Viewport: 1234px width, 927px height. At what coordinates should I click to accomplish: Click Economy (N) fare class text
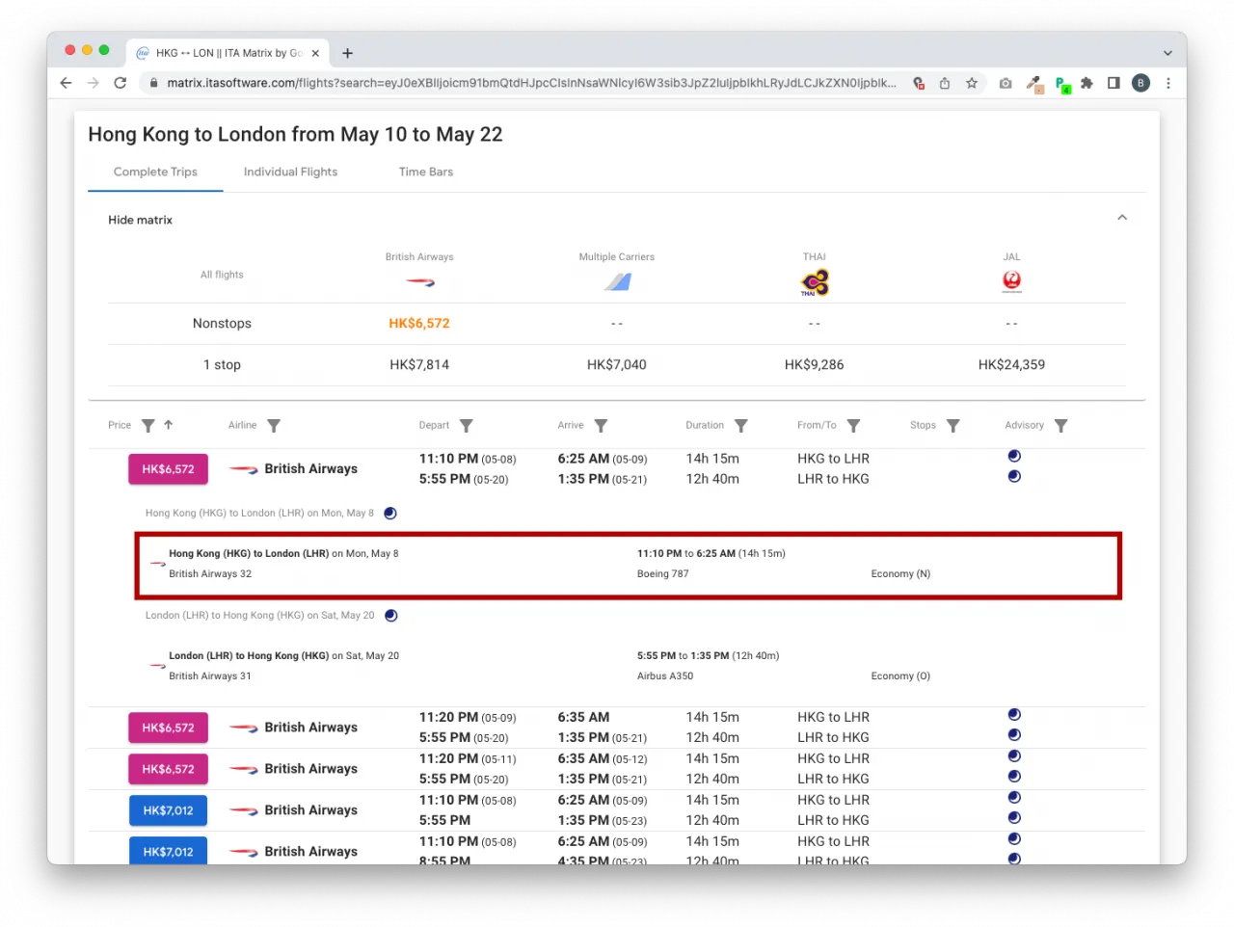(900, 574)
